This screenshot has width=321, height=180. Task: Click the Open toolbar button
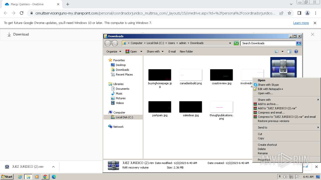click(x=131, y=51)
